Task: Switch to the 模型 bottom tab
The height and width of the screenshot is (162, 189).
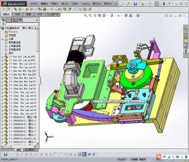Action: [x=19, y=150]
